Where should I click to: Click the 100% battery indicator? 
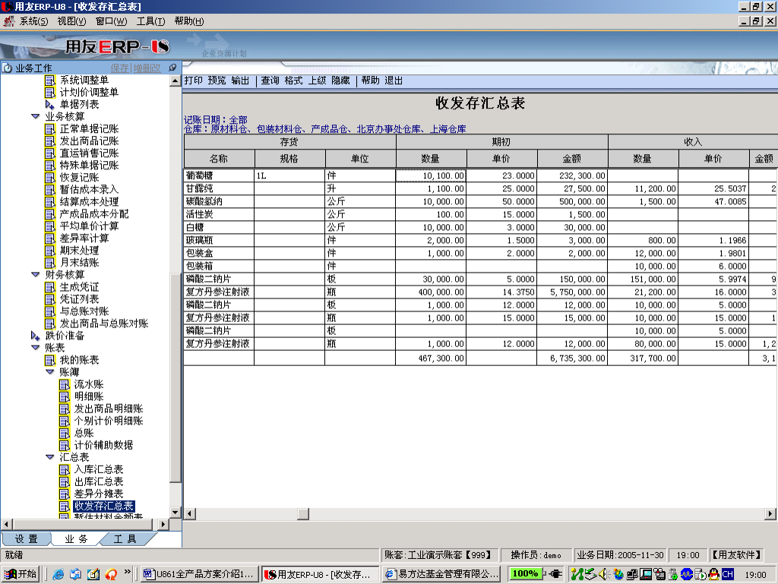coord(526,573)
